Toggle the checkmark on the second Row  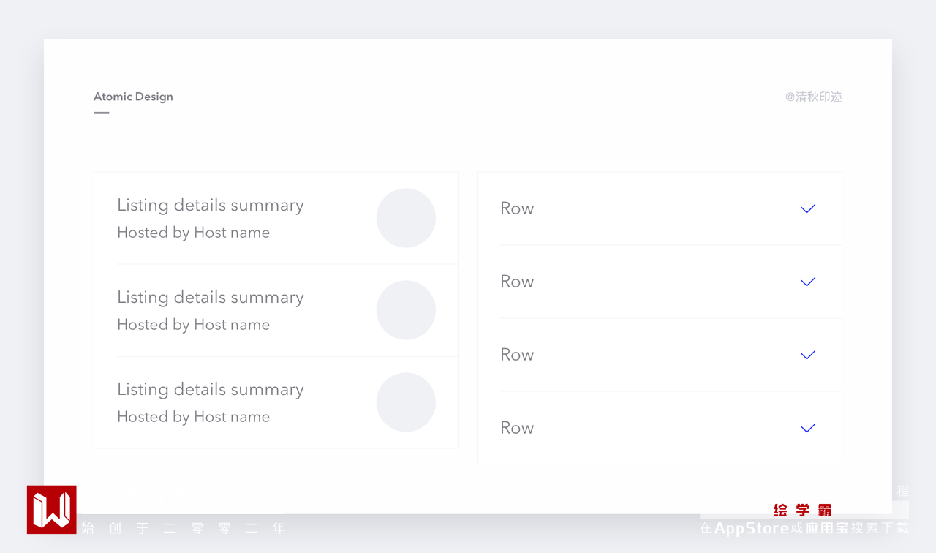point(808,282)
